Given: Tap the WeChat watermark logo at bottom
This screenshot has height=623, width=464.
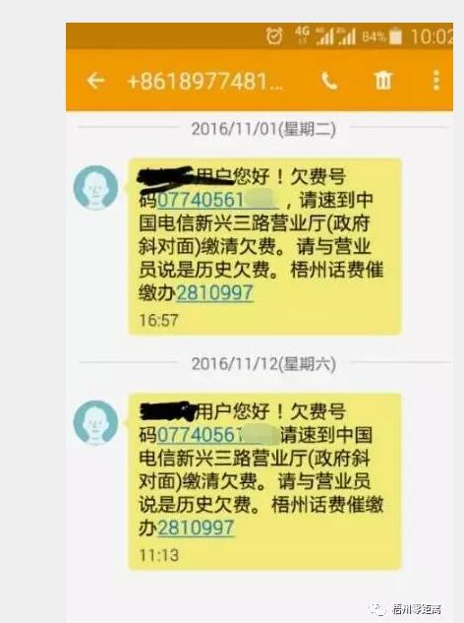Looking at the screenshot, I should pyautogui.click(x=377, y=608).
